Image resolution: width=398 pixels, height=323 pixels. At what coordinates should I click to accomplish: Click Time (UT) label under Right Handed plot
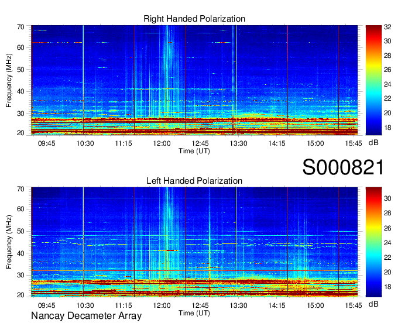click(194, 151)
